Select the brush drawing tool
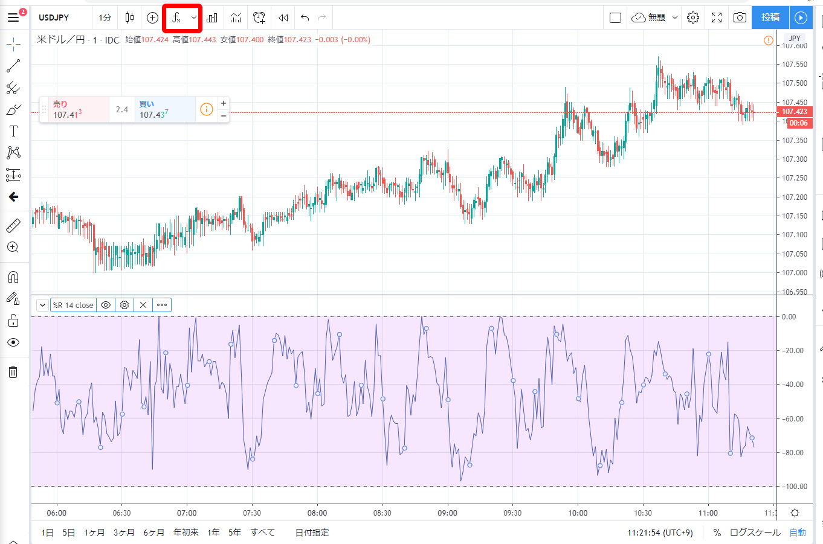The image size is (823, 544). click(13, 110)
